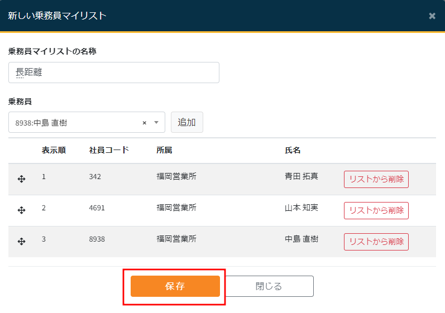Click the 表示順 column header
The image size is (445, 313).
[54, 150]
